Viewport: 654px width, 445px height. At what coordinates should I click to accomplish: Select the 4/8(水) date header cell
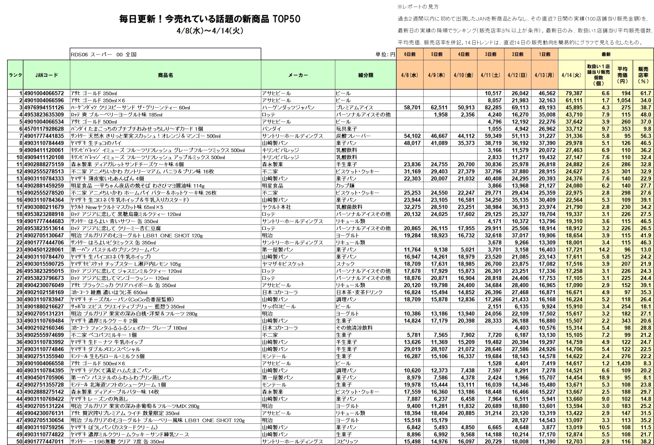(410, 75)
